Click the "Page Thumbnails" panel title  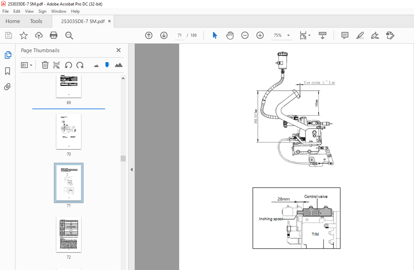coord(40,50)
